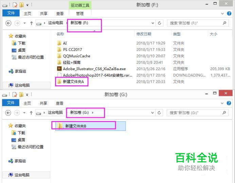Sort by 类型 column
The height and width of the screenshot is (183, 235).
(177, 34)
